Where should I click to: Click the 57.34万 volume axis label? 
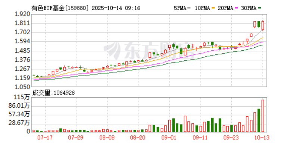pyautogui.click(x=19, y=114)
